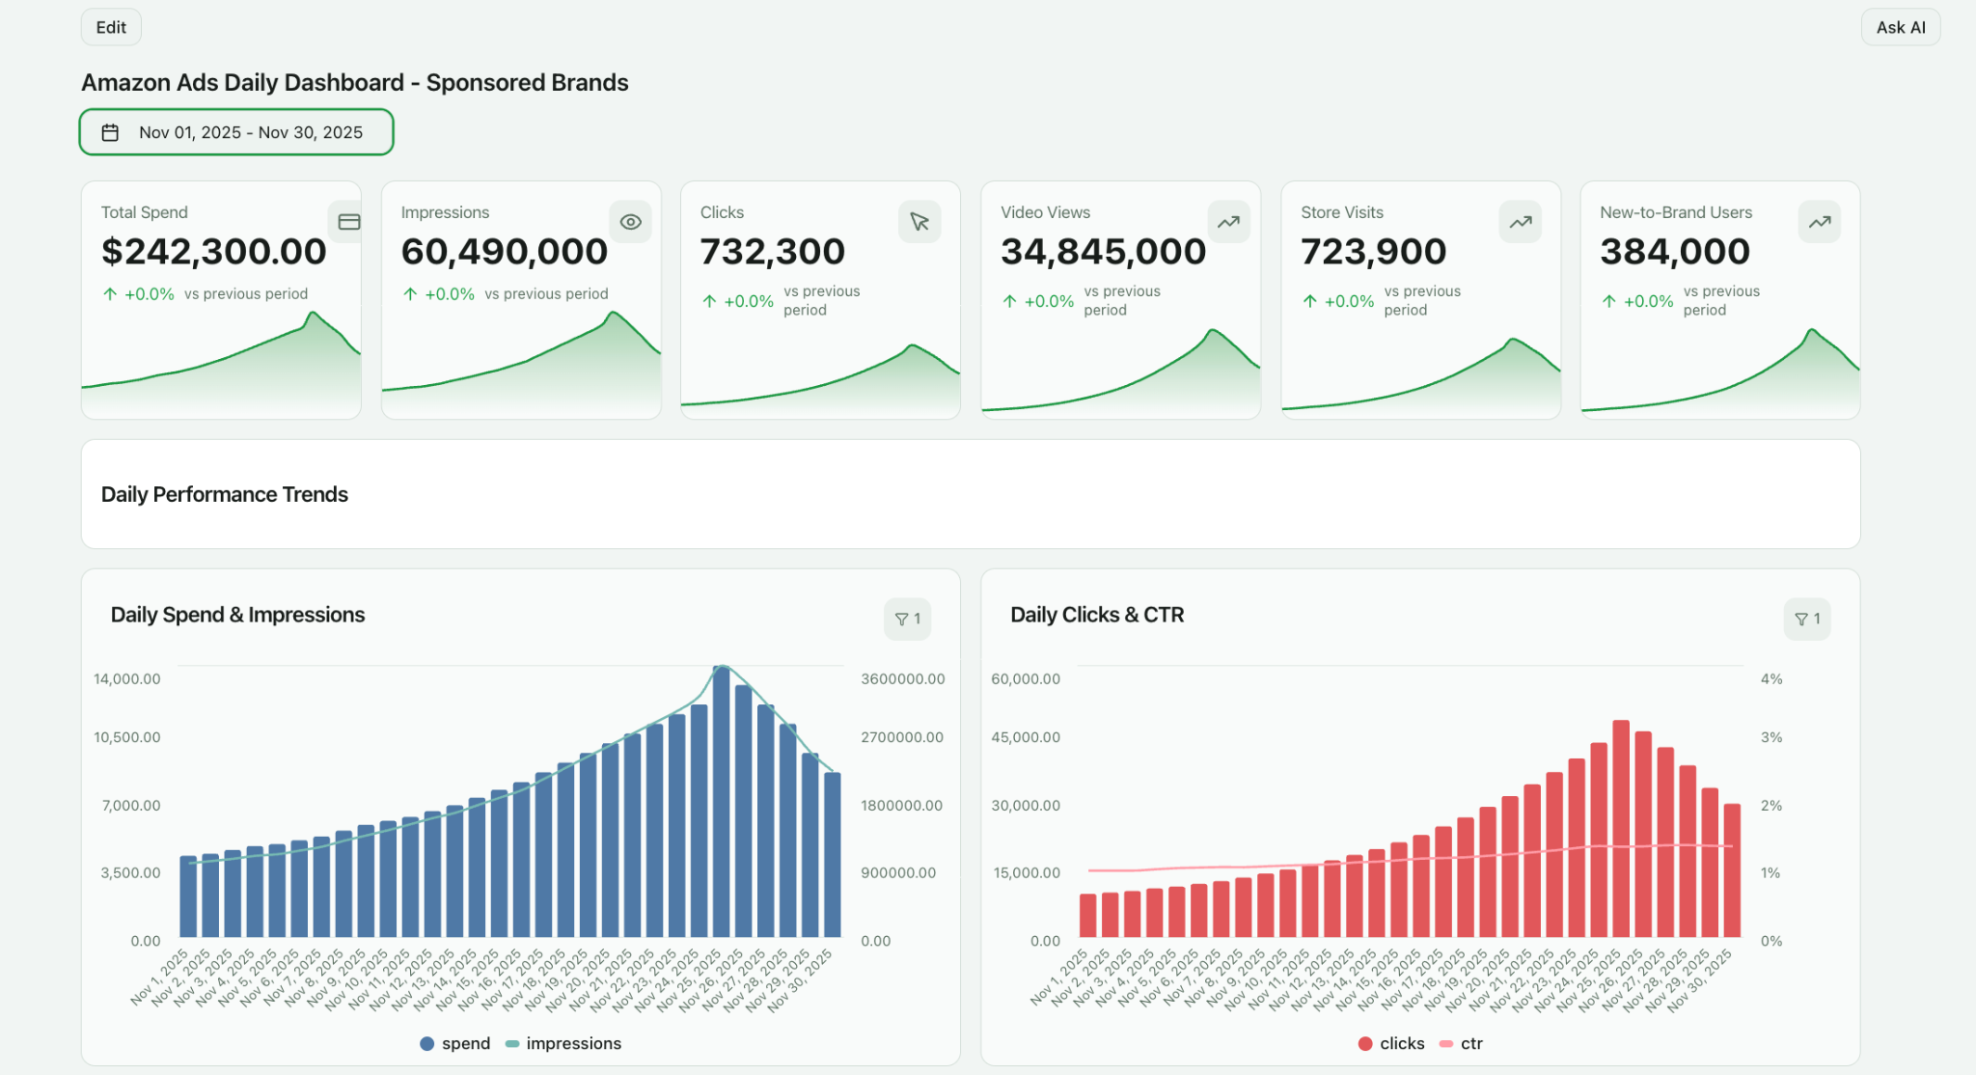Click the filter icon on Daily Clicks & CTR chart
The height and width of the screenshot is (1075, 1976).
coord(1806,619)
